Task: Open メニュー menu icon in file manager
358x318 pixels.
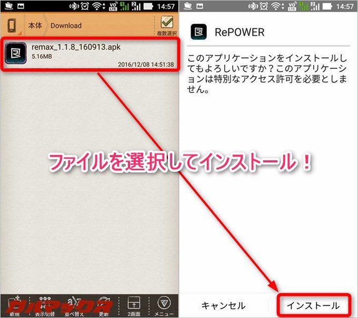Action: coord(164,306)
